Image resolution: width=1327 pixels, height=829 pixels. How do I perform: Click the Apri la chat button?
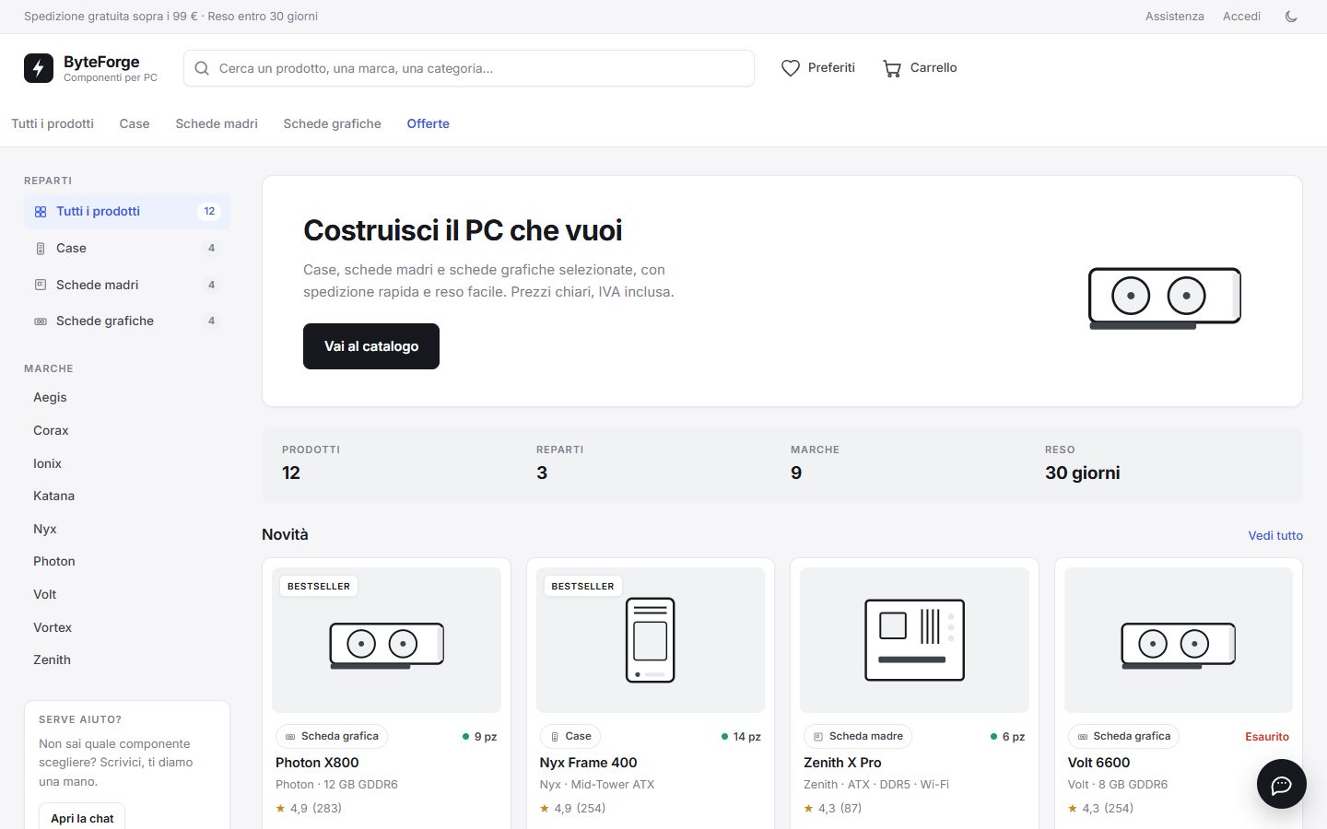pos(82,818)
